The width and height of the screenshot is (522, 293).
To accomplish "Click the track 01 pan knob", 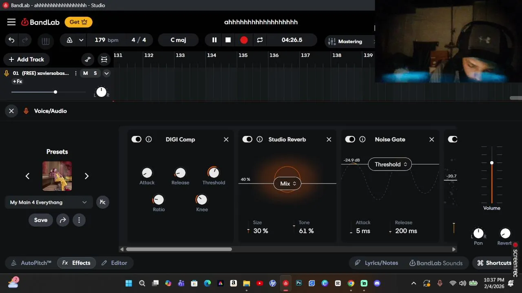I will click(101, 92).
